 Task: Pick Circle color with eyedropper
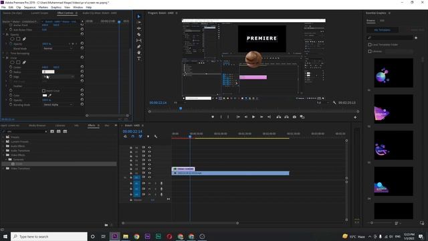coord(50,95)
